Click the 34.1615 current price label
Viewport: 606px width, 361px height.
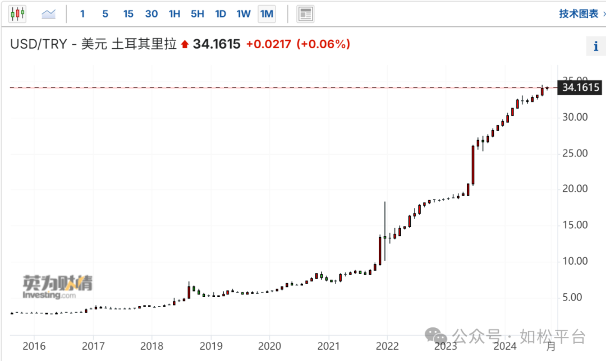click(x=580, y=87)
